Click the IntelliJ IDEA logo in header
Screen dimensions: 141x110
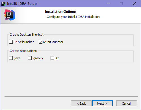tap(10, 15)
